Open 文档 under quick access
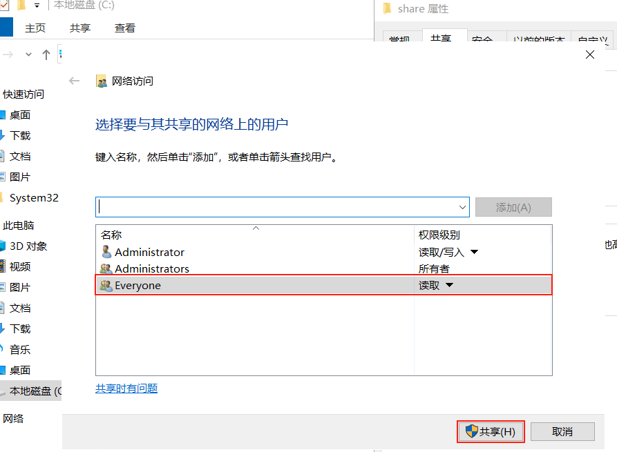This screenshot has height=452, width=617. point(20,157)
